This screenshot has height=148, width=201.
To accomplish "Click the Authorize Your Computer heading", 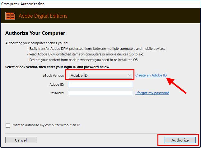I will (x=35, y=33).
